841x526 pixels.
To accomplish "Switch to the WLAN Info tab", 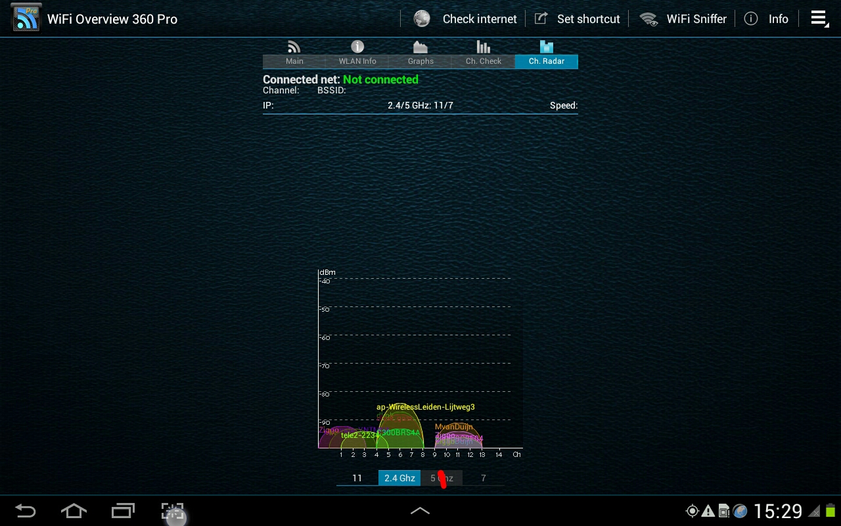I will point(357,54).
